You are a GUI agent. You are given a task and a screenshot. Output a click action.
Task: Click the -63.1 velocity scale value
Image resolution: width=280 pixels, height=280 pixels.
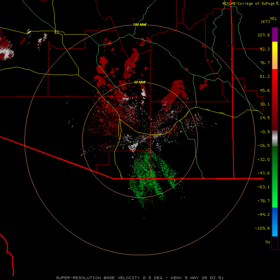click(x=264, y=187)
